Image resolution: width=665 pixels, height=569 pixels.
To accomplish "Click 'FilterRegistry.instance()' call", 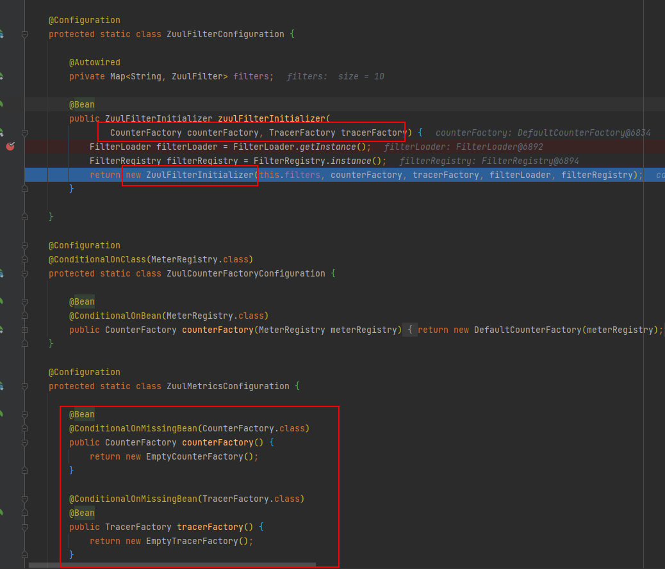I will [x=318, y=161].
